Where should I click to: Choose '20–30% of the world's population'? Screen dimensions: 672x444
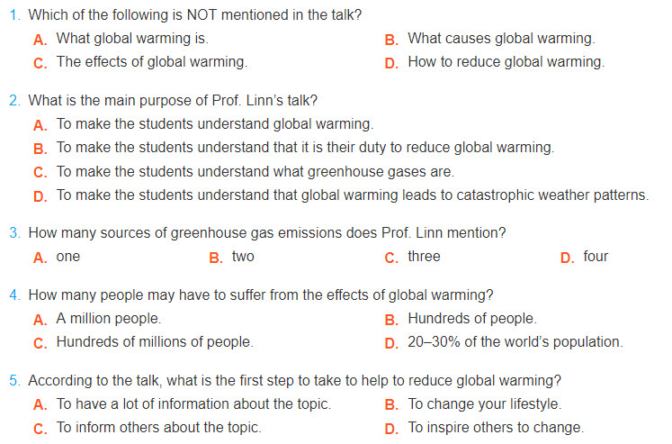click(515, 342)
